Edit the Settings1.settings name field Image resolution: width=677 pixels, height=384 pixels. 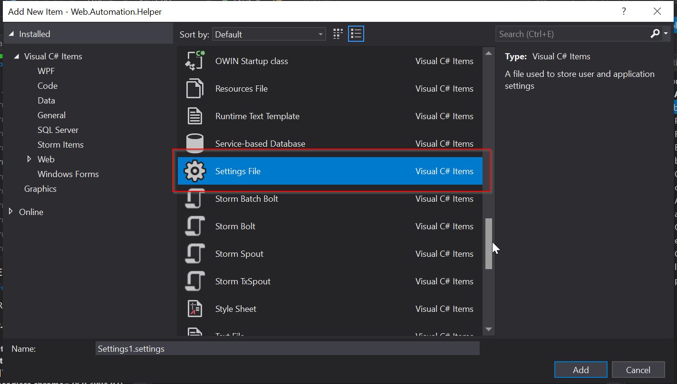tap(285, 348)
